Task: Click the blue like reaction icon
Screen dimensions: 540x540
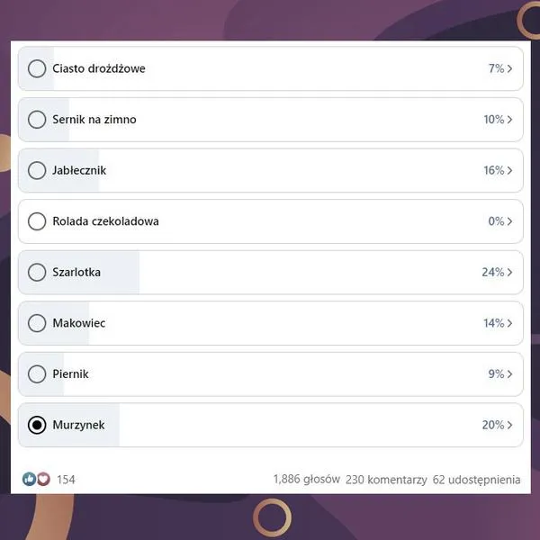Action: [x=29, y=480]
